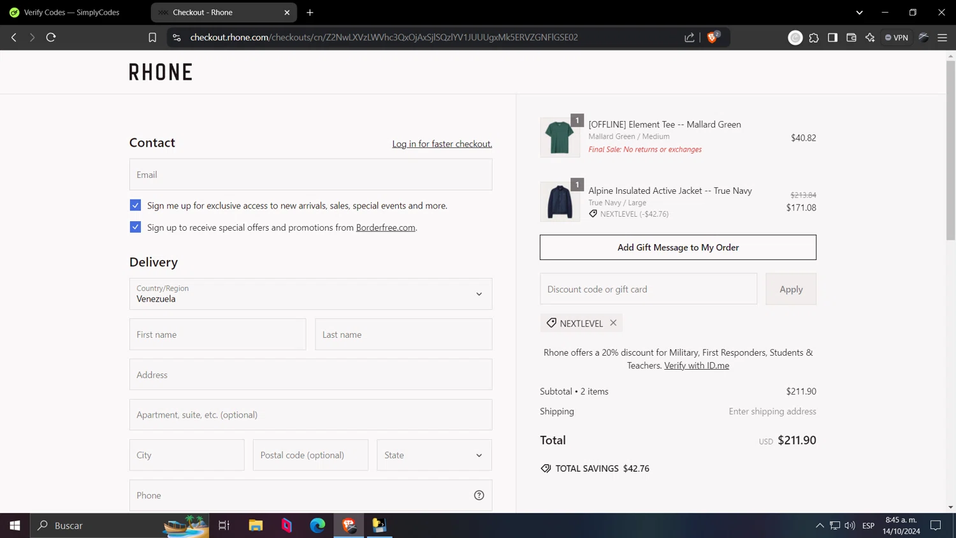The width and height of the screenshot is (956, 538).
Task: Click the browser address bar URL
Action: (384, 38)
